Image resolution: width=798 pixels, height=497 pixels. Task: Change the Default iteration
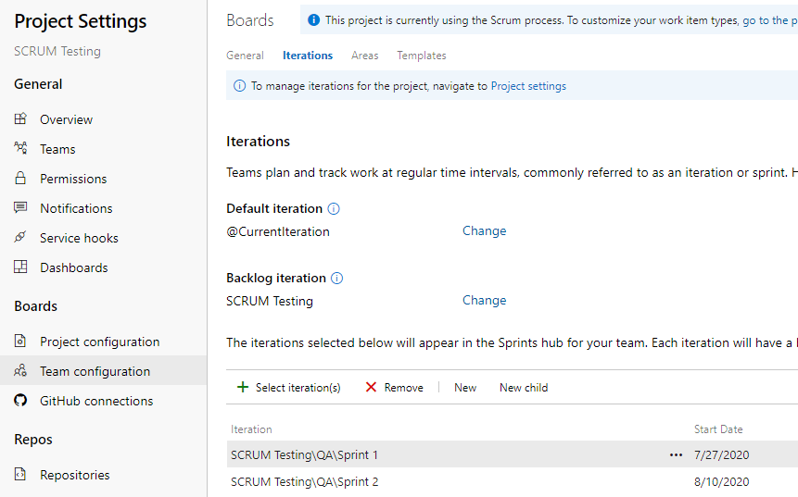(x=484, y=230)
